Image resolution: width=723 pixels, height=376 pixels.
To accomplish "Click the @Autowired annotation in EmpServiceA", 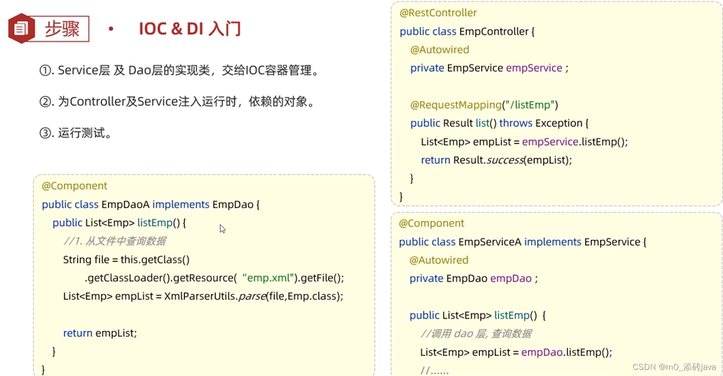I will point(439,260).
